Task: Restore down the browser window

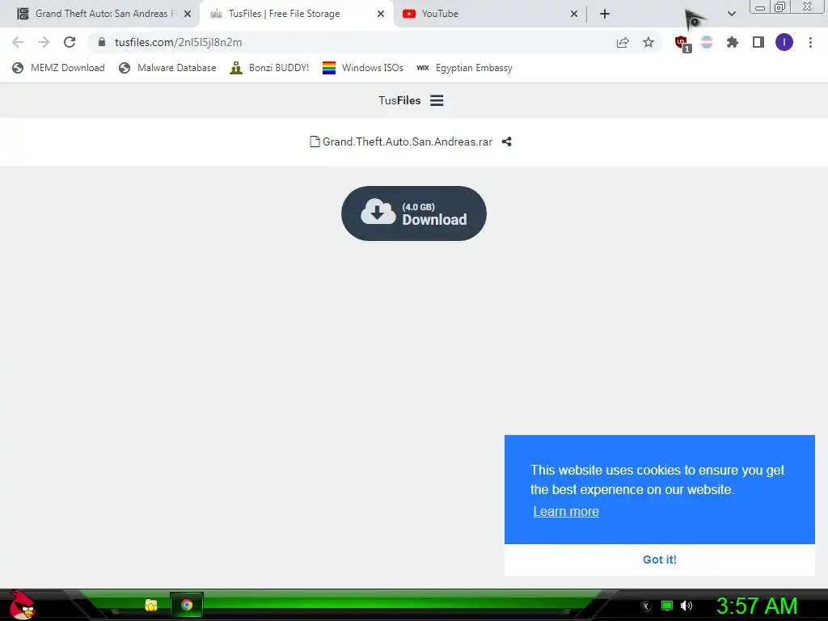Action: click(x=779, y=6)
